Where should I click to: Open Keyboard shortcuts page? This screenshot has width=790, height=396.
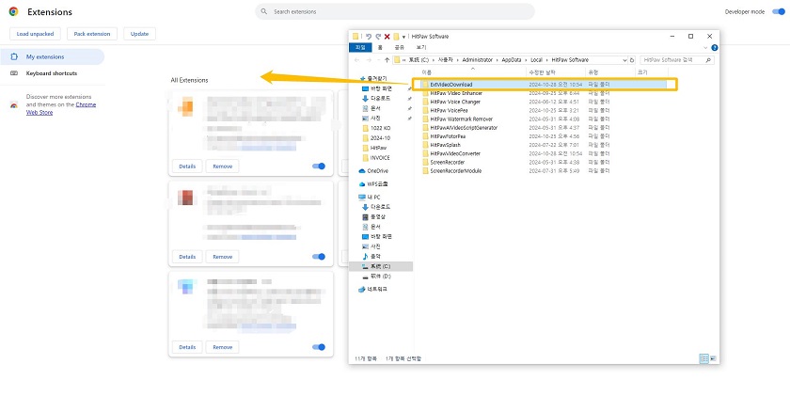point(52,73)
